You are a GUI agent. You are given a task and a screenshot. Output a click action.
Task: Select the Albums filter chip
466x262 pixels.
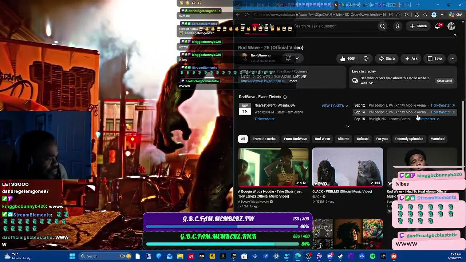click(343, 139)
